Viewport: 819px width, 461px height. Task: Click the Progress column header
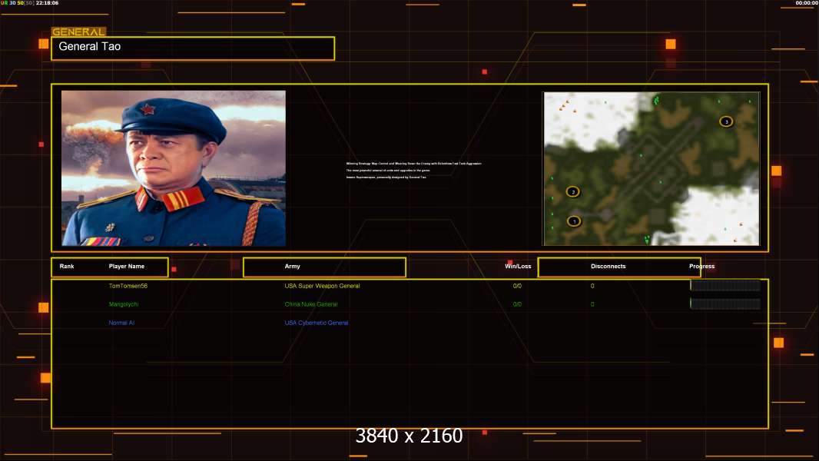click(x=702, y=267)
